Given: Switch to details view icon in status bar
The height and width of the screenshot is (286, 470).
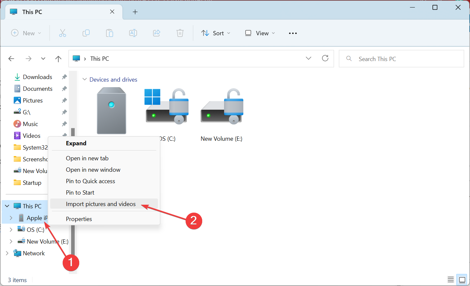Looking at the screenshot, I should pos(451,279).
